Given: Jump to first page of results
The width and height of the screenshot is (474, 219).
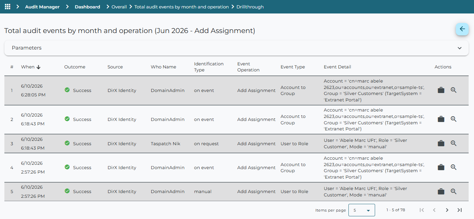Looking at the screenshot, I should click(422, 210).
